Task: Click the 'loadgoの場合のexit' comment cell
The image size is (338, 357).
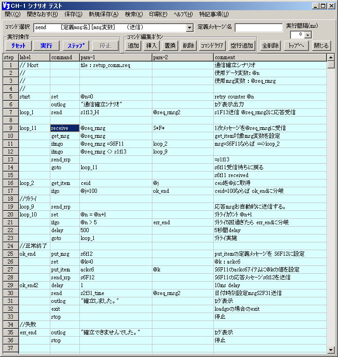Action: pos(270,309)
